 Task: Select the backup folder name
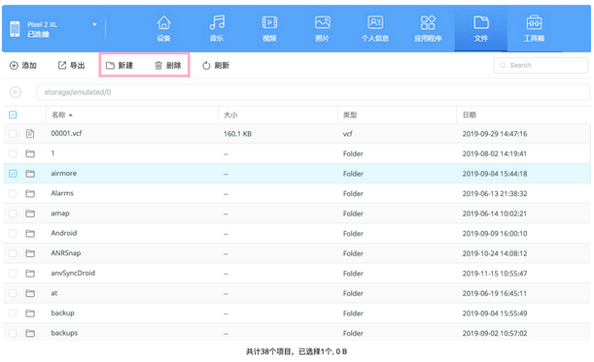62,313
